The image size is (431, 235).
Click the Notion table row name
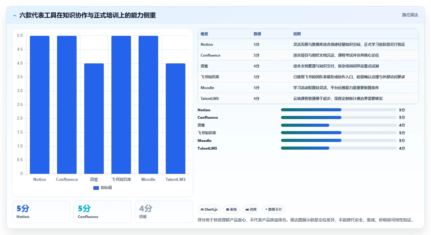pyautogui.click(x=207, y=45)
